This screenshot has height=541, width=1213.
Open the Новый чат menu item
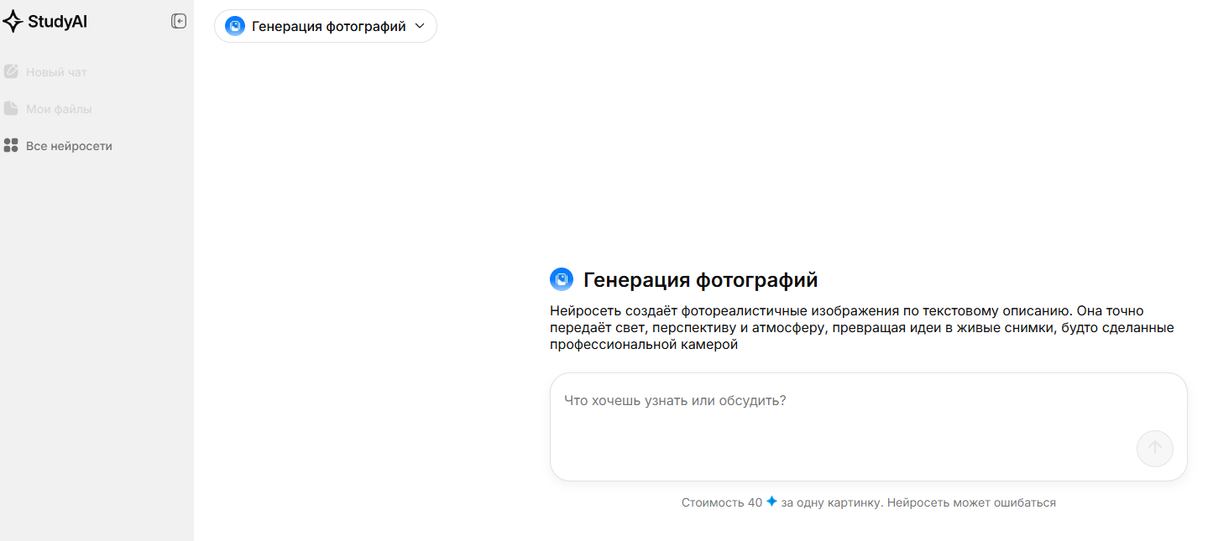click(x=56, y=72)
